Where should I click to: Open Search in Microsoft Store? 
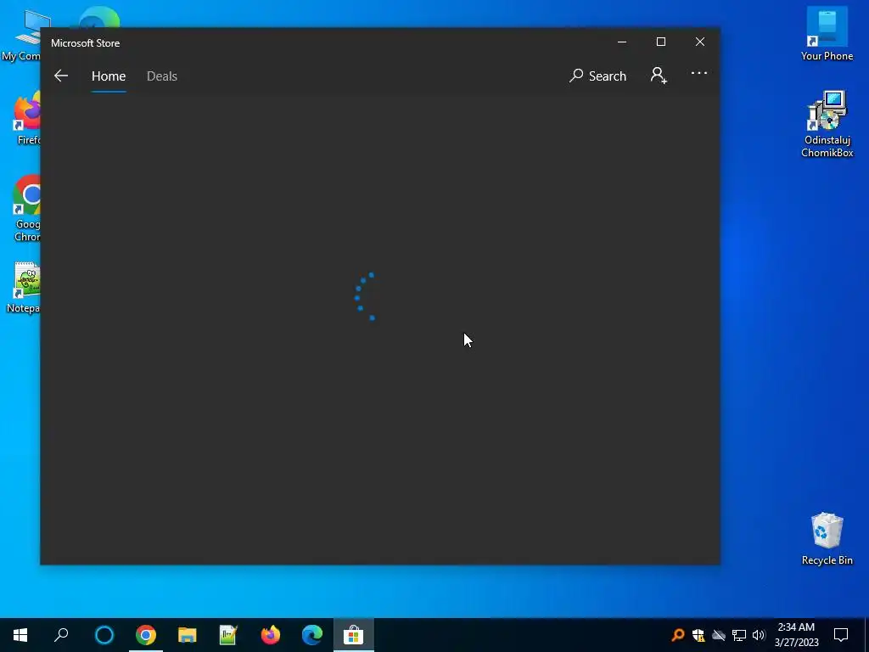tap(597, 76)
